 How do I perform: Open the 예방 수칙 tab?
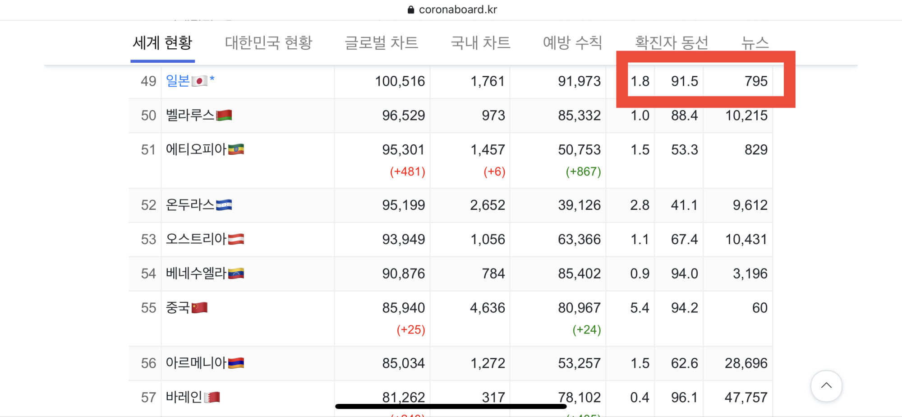[x=572, y=43]
